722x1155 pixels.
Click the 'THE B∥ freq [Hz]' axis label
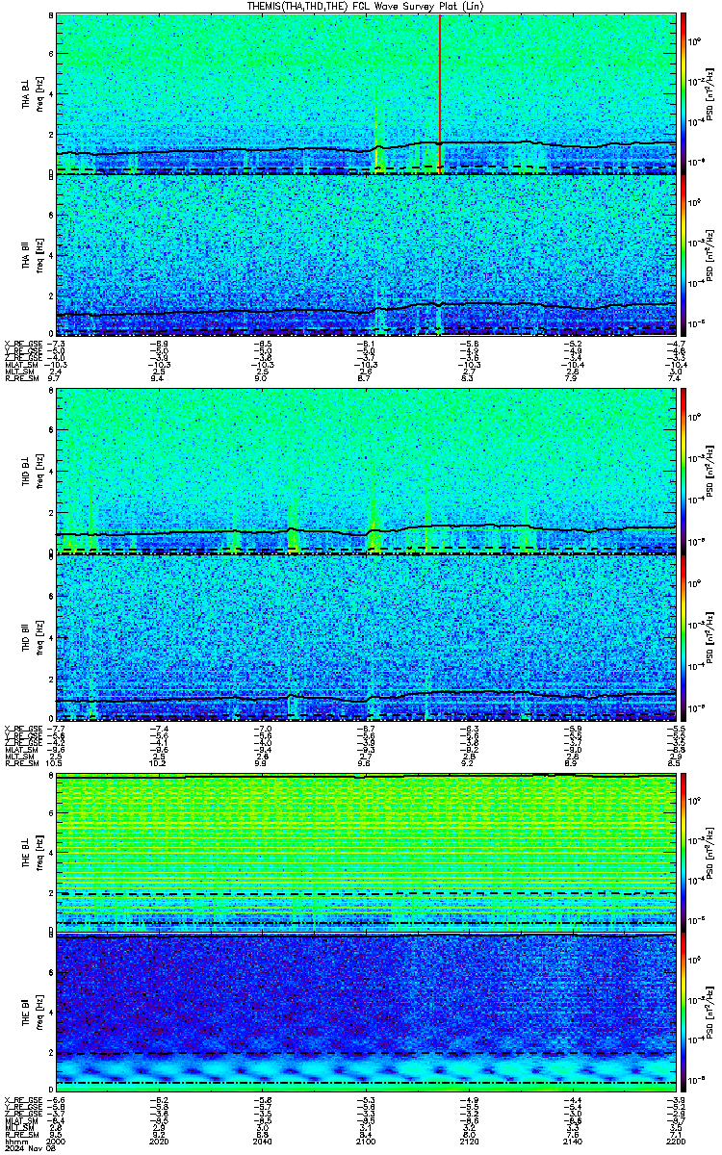(x=32, y=1013)
